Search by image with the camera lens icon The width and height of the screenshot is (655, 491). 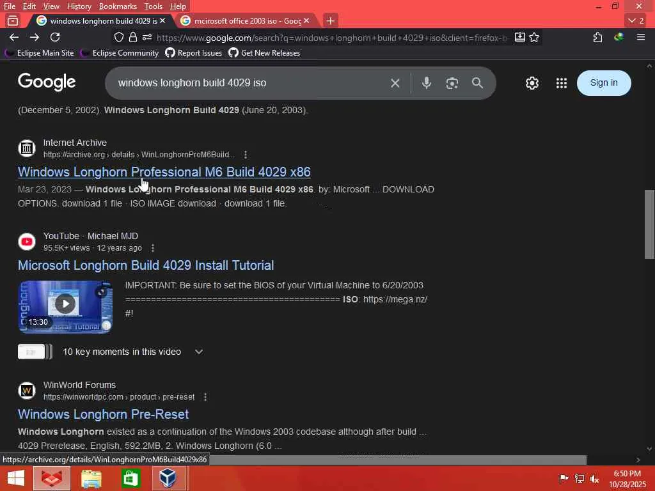click(452, 83)
